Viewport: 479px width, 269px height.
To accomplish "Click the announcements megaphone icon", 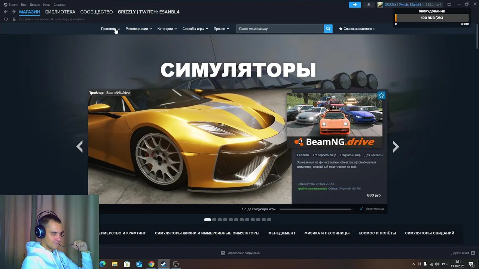I will tap(354, 4).
